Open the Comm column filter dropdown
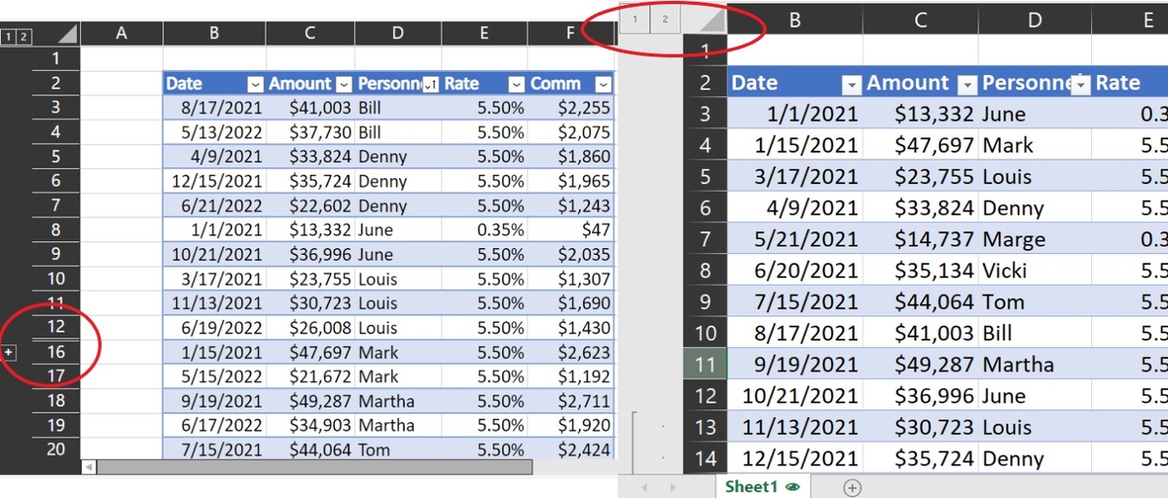The width and height of the screenshot is (1168, 498). [604, 84]
